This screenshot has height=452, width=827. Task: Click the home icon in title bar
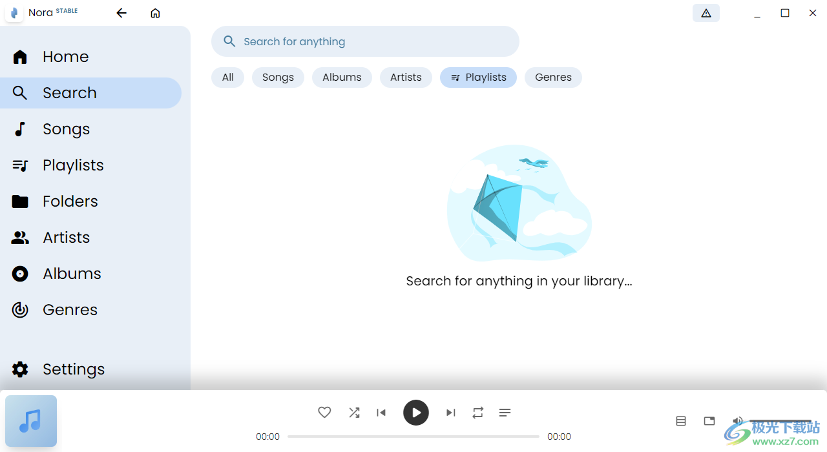click(x=155, y=13)
